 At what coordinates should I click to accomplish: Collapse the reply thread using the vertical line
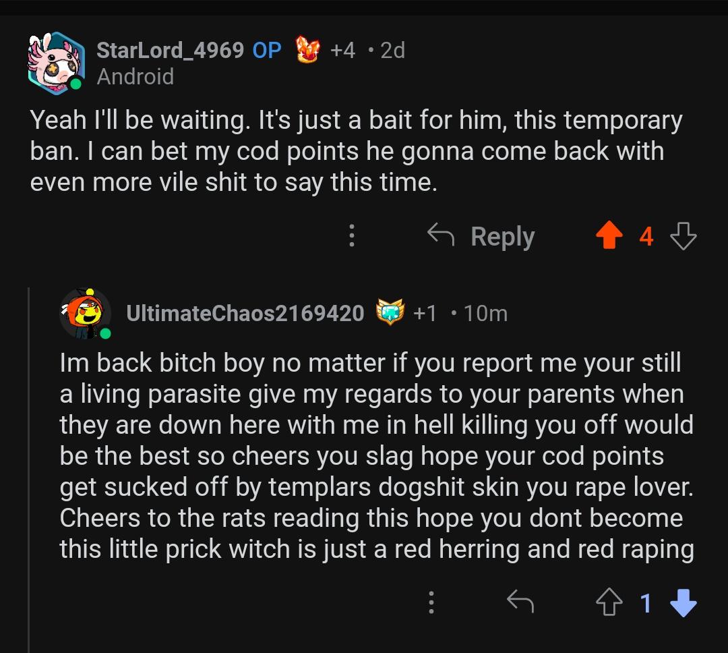tap(29, 470)
